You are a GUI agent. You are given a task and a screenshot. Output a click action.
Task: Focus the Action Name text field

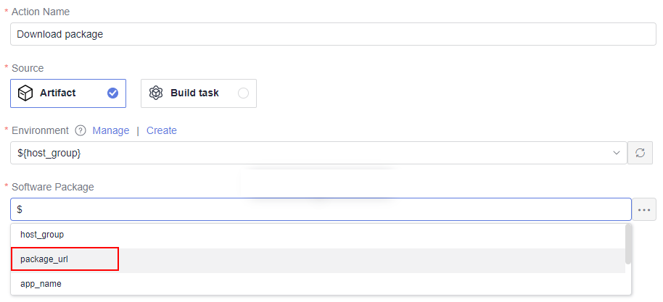[x=333, y=34]
